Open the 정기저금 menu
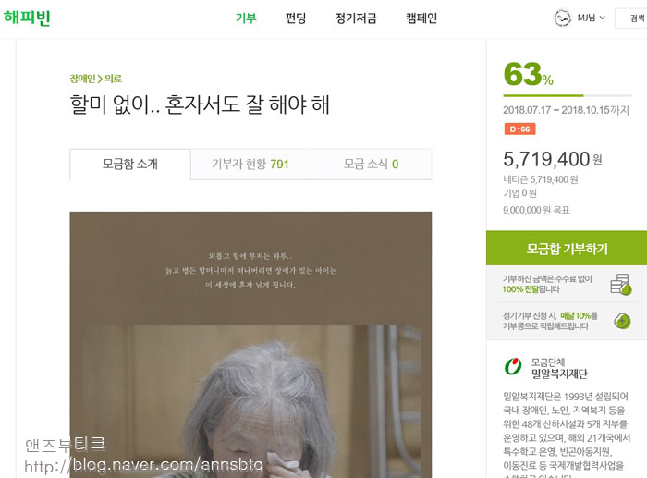The width and height of the screenshot is (647, 478). point(356,18)
